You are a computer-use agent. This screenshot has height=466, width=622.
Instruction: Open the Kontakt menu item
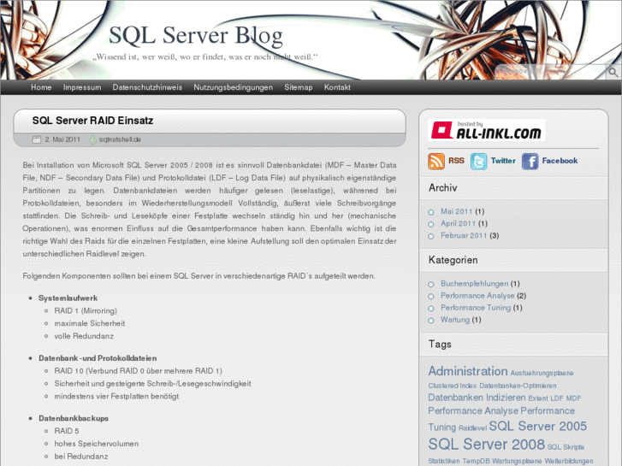tap(337, 87)
